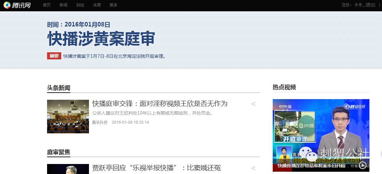Open headline 快播庭审交锋：面对淫秽视频王欣是否无作为

tap(160, 104)
